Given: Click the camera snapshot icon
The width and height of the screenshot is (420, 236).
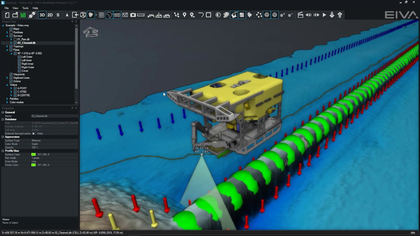Looking at the screenshot, I should click(133, 15).
